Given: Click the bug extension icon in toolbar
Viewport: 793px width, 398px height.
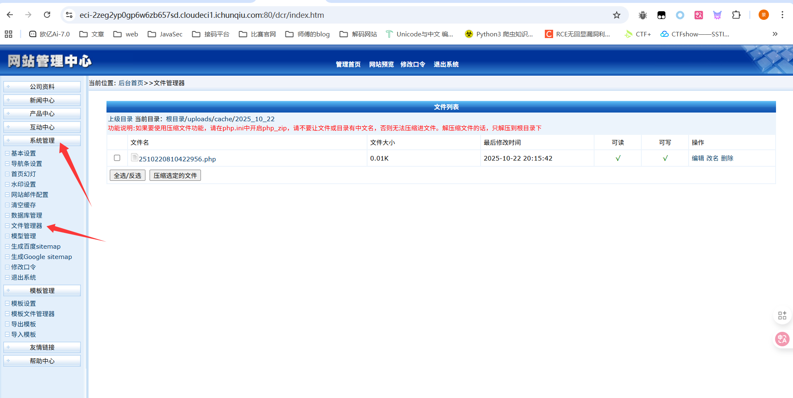Looking at the screenshot, I should point(643,15).
